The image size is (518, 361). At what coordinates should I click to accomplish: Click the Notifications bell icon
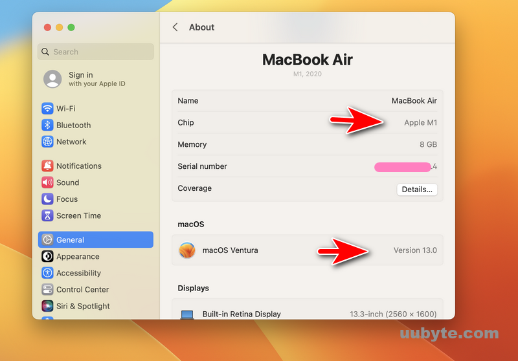[47, 166]
